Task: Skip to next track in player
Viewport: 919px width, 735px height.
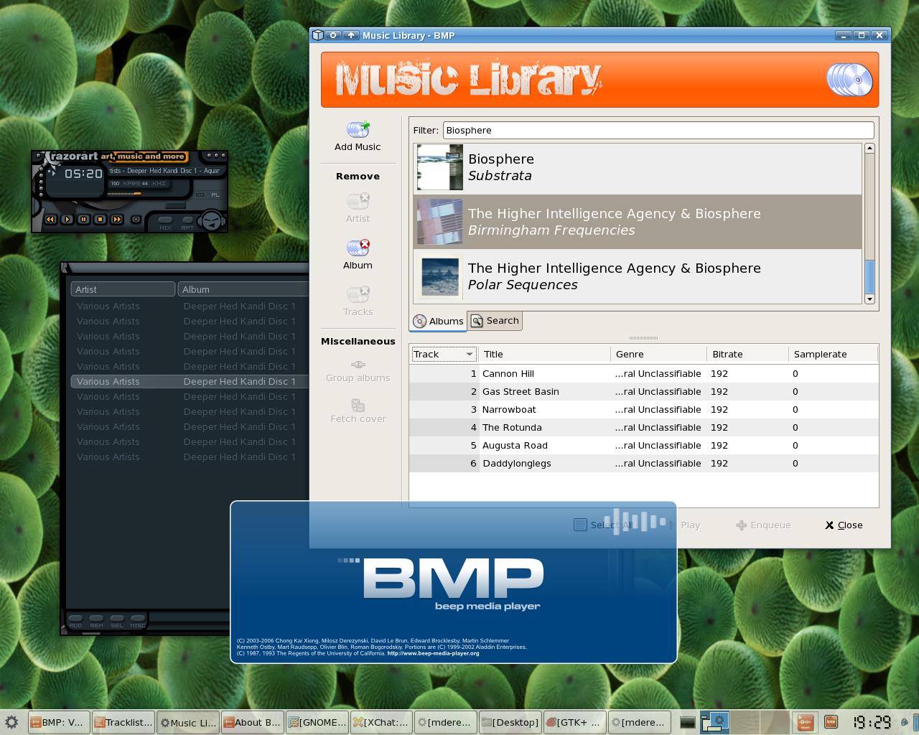Action: click(x=117, y=219)
